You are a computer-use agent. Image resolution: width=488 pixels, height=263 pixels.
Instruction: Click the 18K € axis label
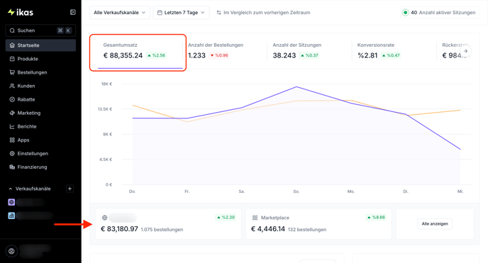click(106, 84)
